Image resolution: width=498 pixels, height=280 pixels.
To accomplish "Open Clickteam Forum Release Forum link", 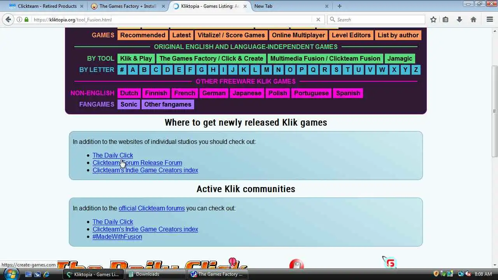I will click(x=137, y=163).
